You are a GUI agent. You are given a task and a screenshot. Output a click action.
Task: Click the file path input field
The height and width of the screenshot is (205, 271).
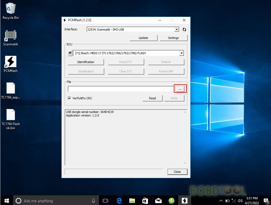tap(121, 89)
